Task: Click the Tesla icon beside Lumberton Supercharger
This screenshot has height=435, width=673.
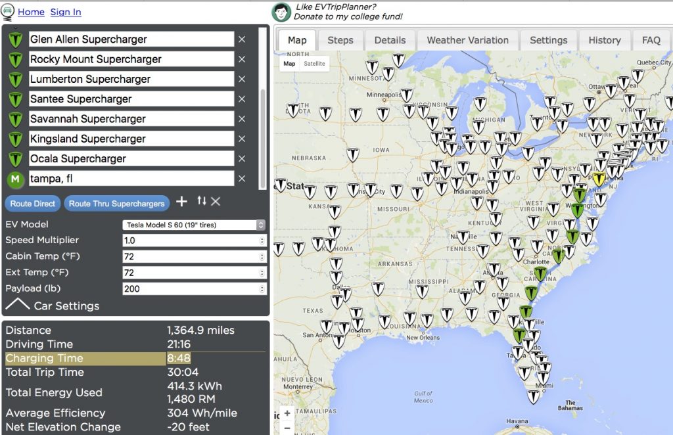Action: 16,80
